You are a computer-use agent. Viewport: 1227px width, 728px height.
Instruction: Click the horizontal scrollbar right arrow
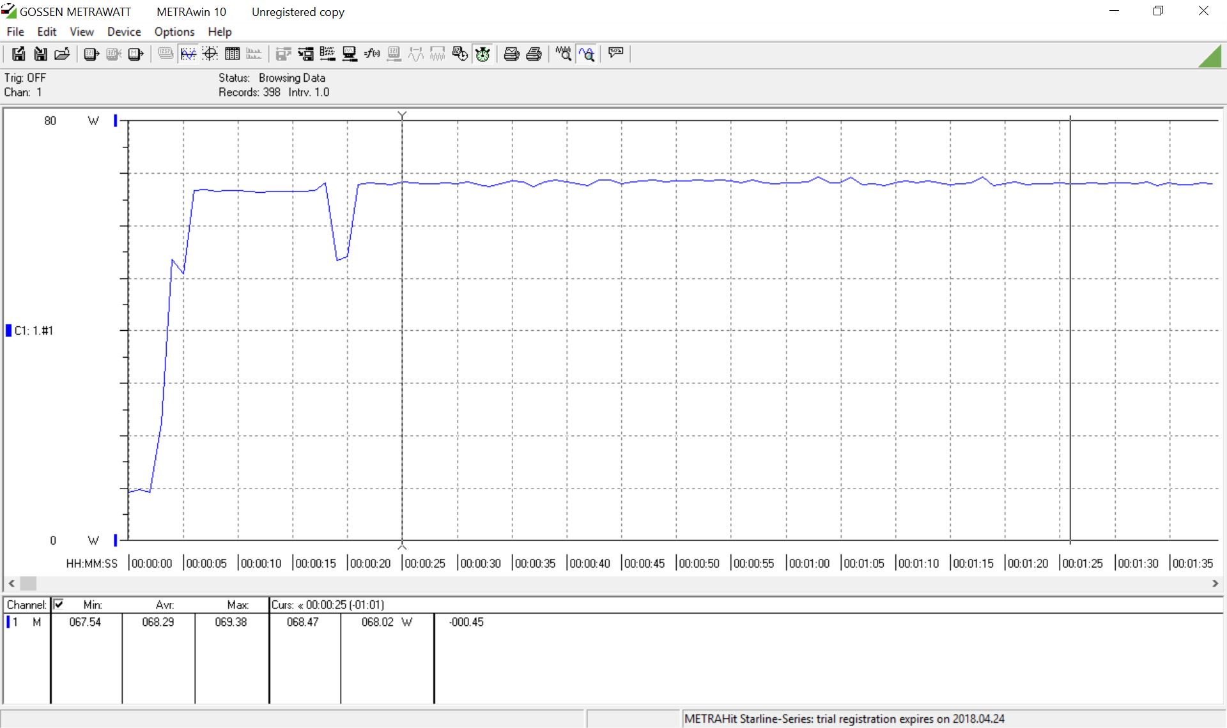1215,584
